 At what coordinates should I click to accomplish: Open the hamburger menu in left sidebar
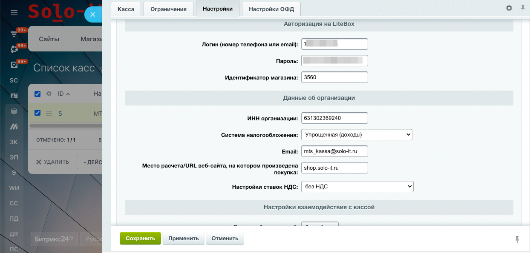point(14,13)
